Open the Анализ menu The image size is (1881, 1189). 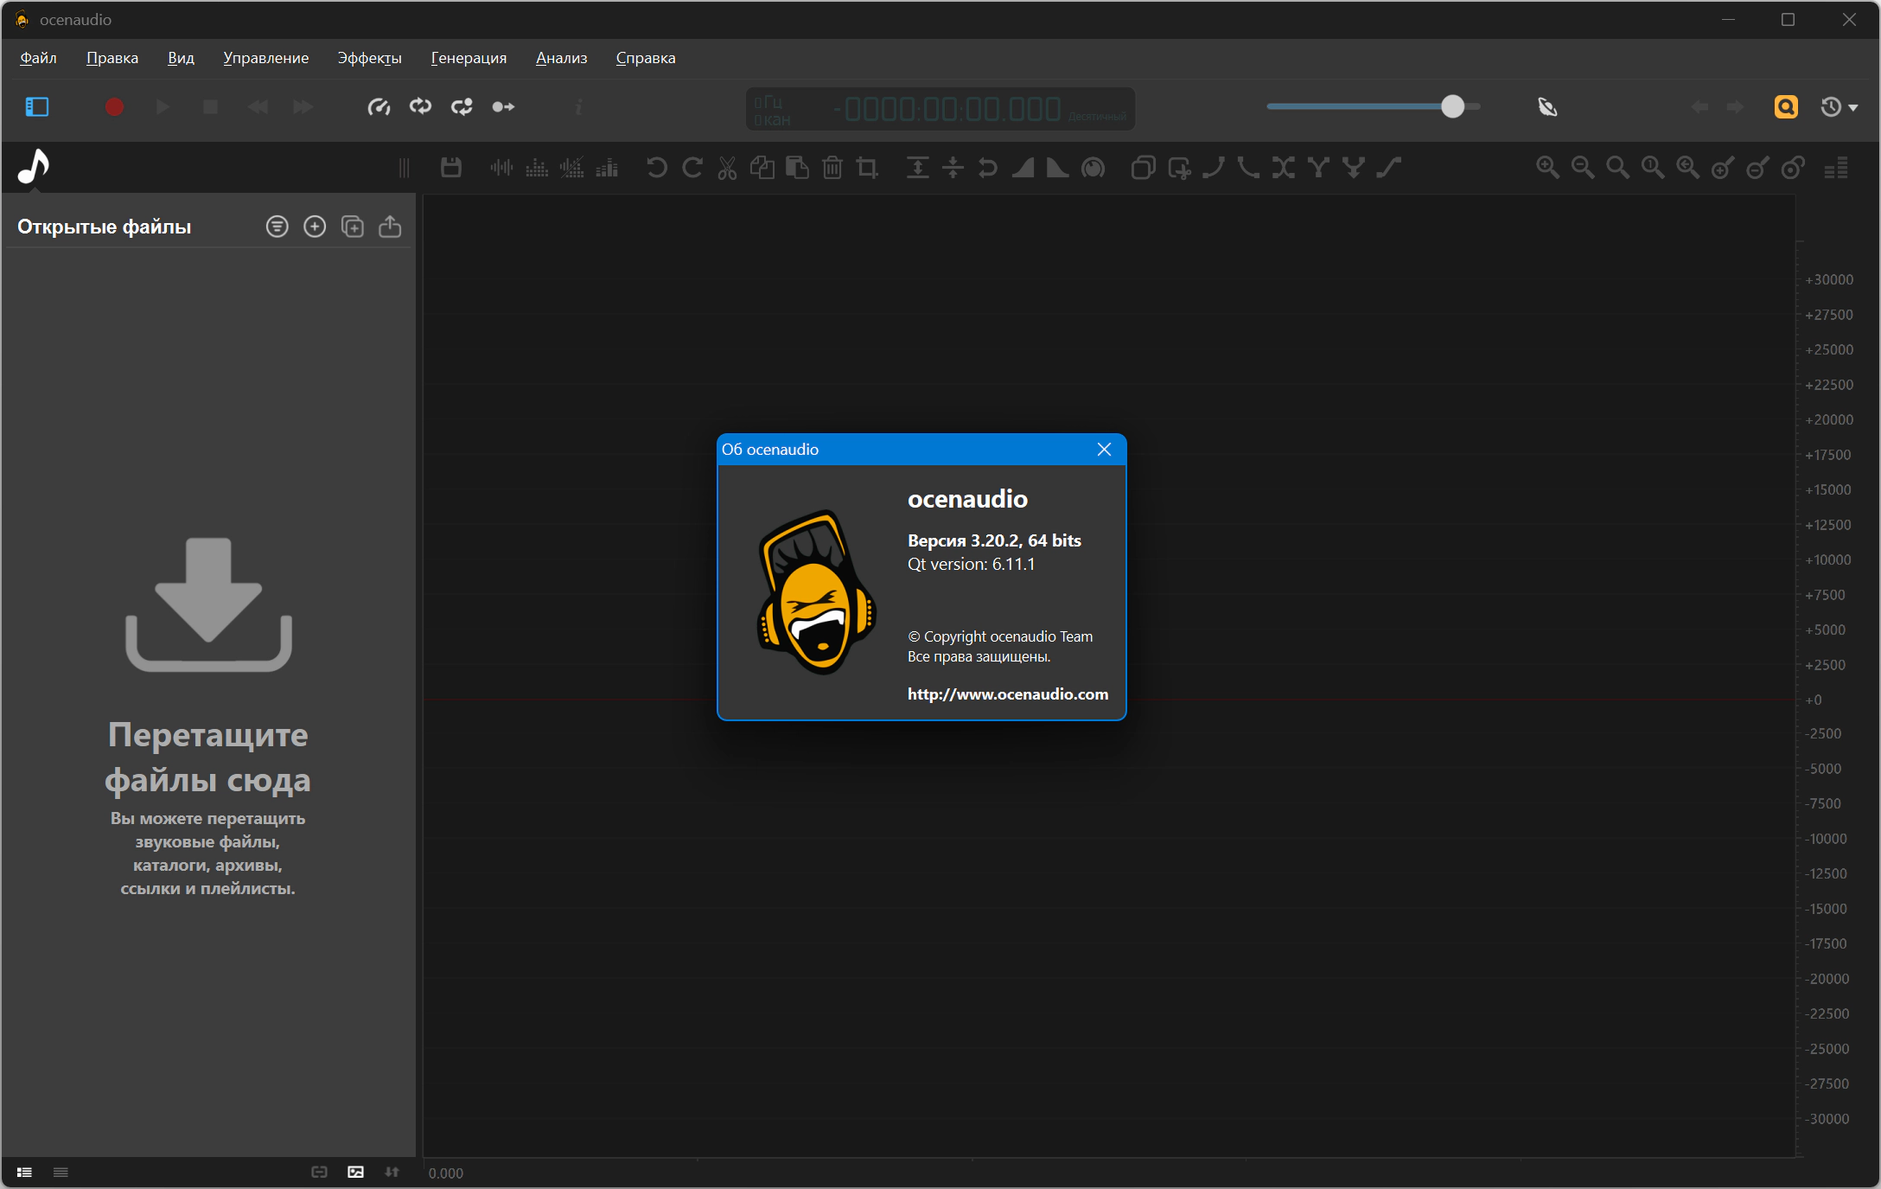[562, 58]
